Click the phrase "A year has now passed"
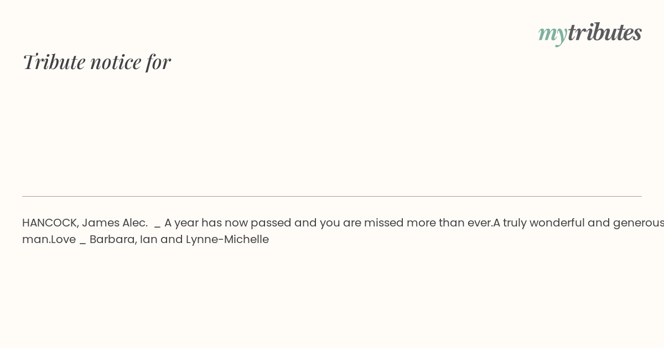 227,223
